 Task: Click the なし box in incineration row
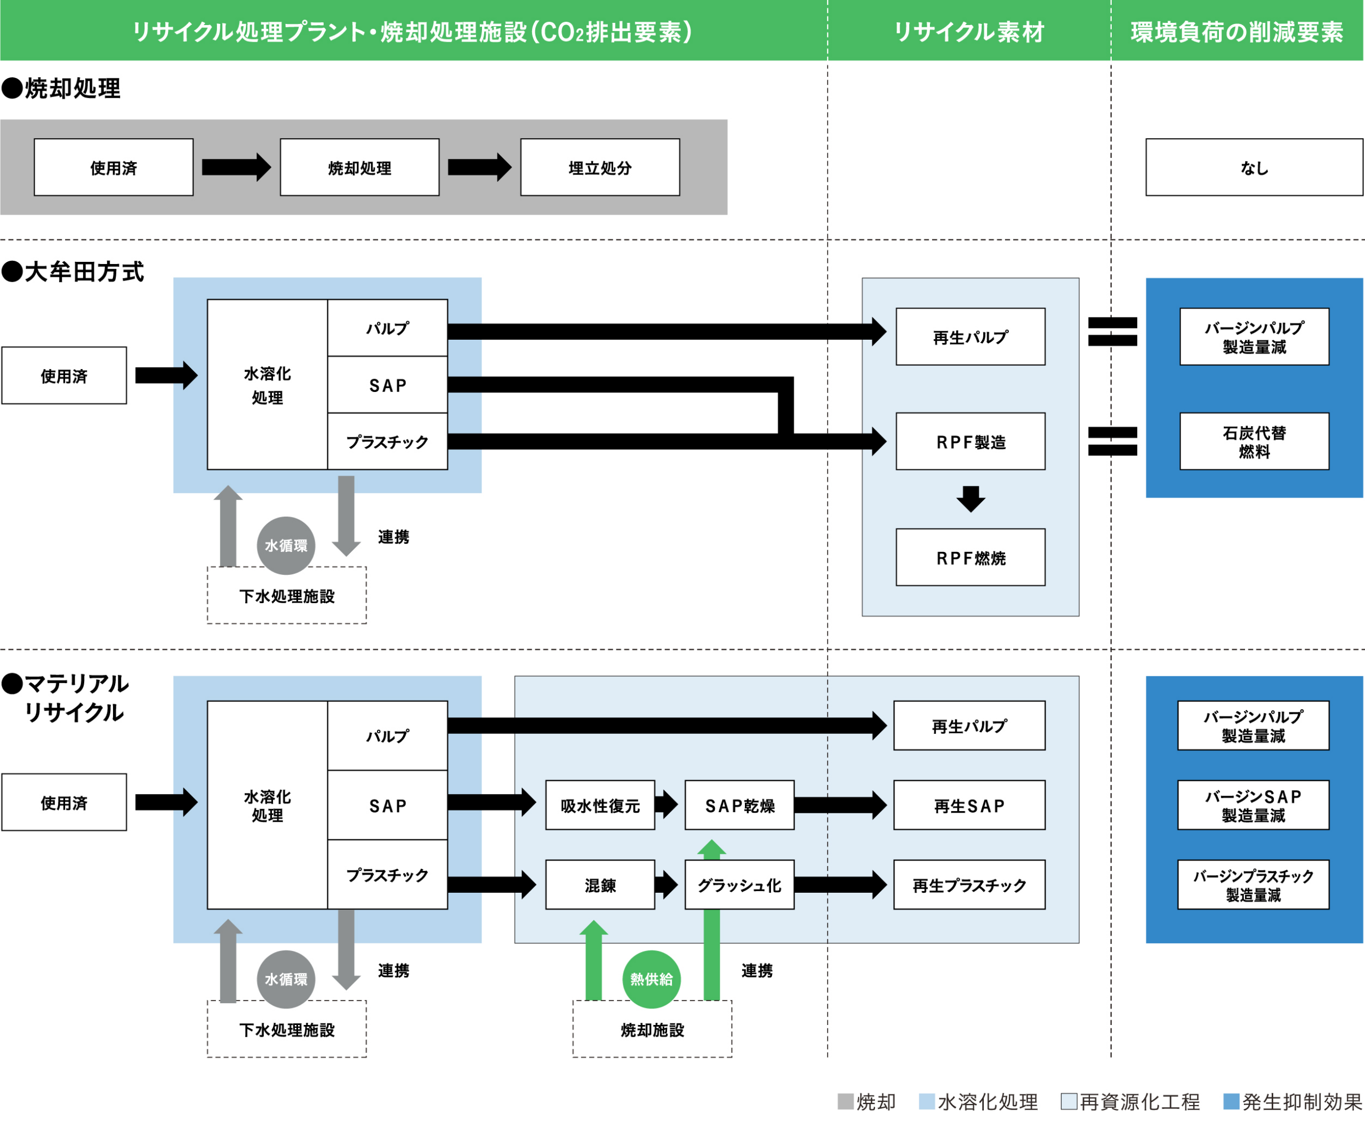(x=1254, y=167)
